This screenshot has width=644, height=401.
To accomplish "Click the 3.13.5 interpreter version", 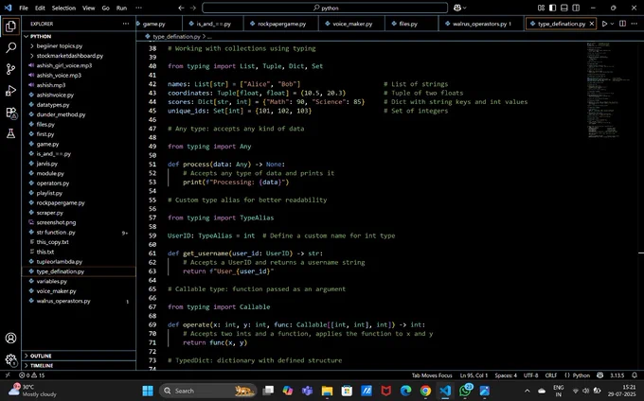I will [x=617, y=375].
